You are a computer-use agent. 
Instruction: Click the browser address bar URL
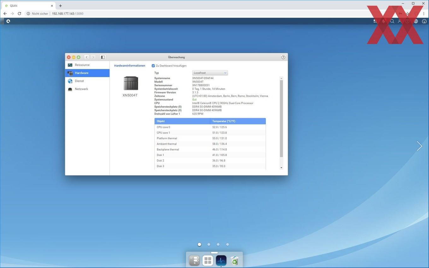tap(68, 14)
